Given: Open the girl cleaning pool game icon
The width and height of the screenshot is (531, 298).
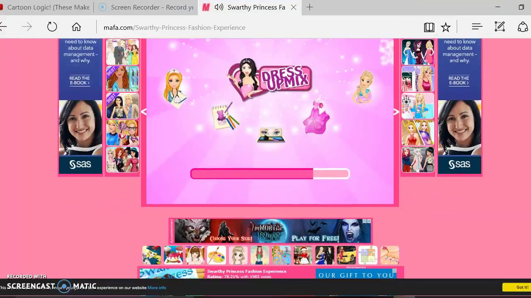Looking at the screenshot, I should click(281, 255).
